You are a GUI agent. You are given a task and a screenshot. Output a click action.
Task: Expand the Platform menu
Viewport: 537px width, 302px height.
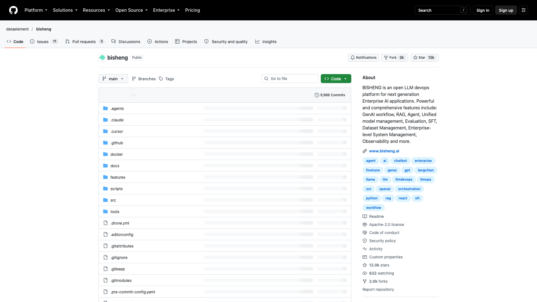(x=36, y=10)
